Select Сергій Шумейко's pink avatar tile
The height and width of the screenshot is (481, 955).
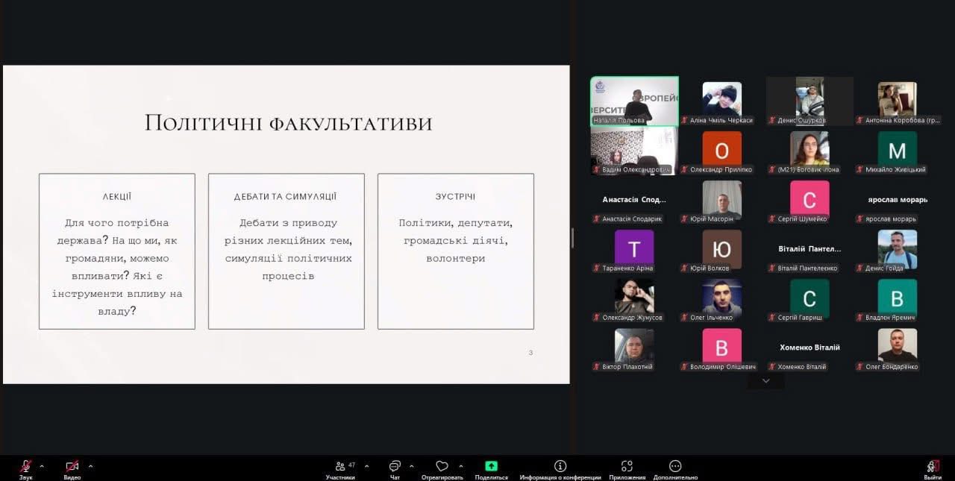(810, 198)
